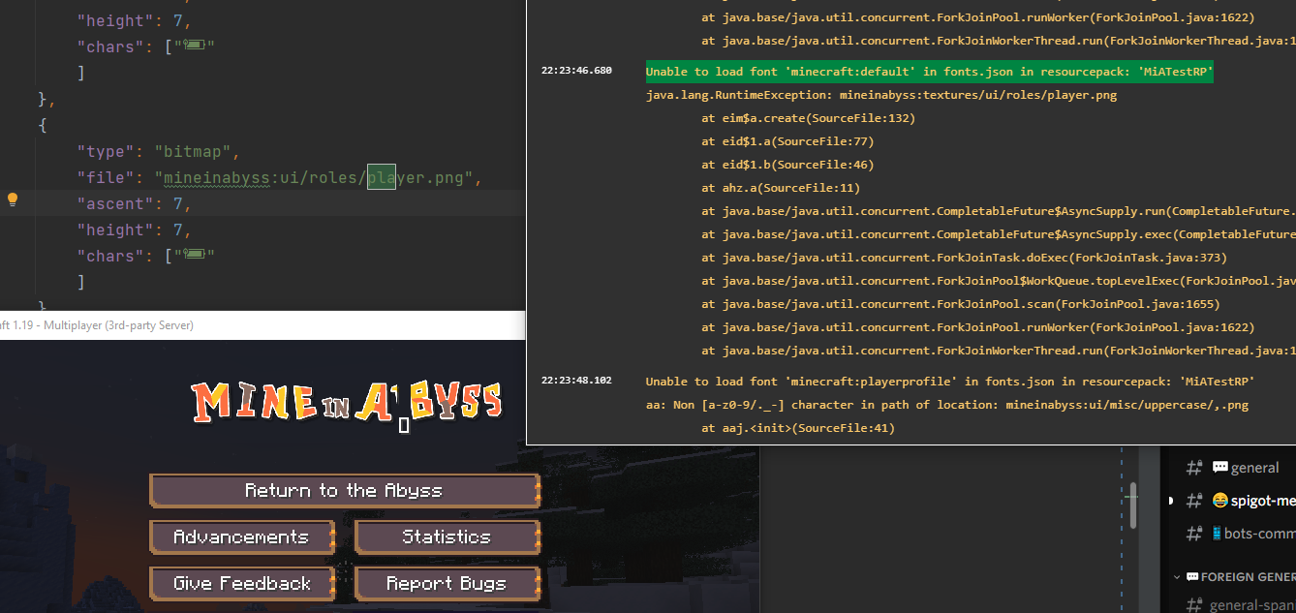Viewport: 1296px width, 613px height.
Task: Click 'at eid$1.b(SourceFile:46)' stack line
Action: 787,165
